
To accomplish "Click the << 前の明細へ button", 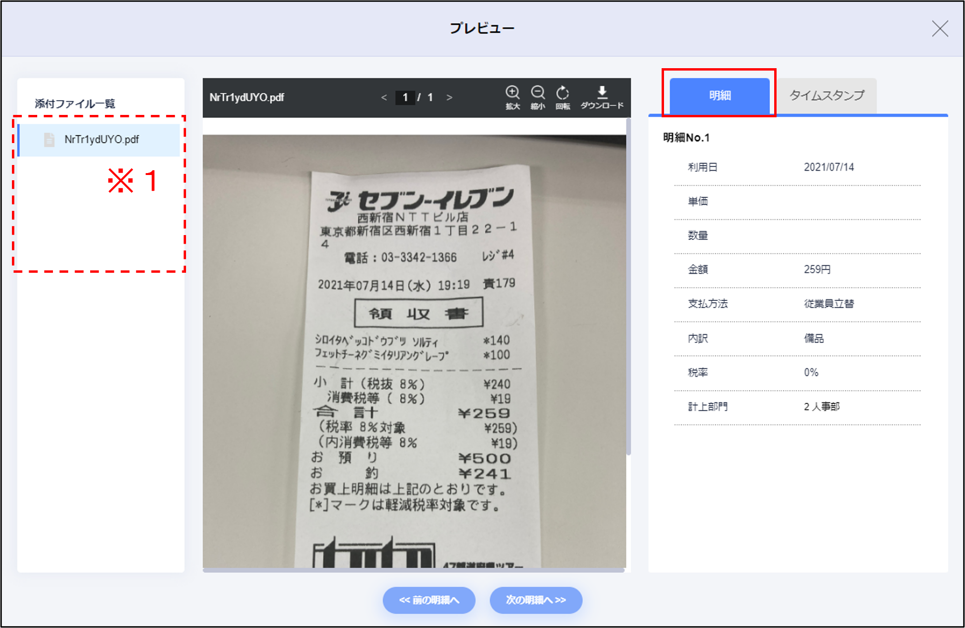I will [429, 600].
